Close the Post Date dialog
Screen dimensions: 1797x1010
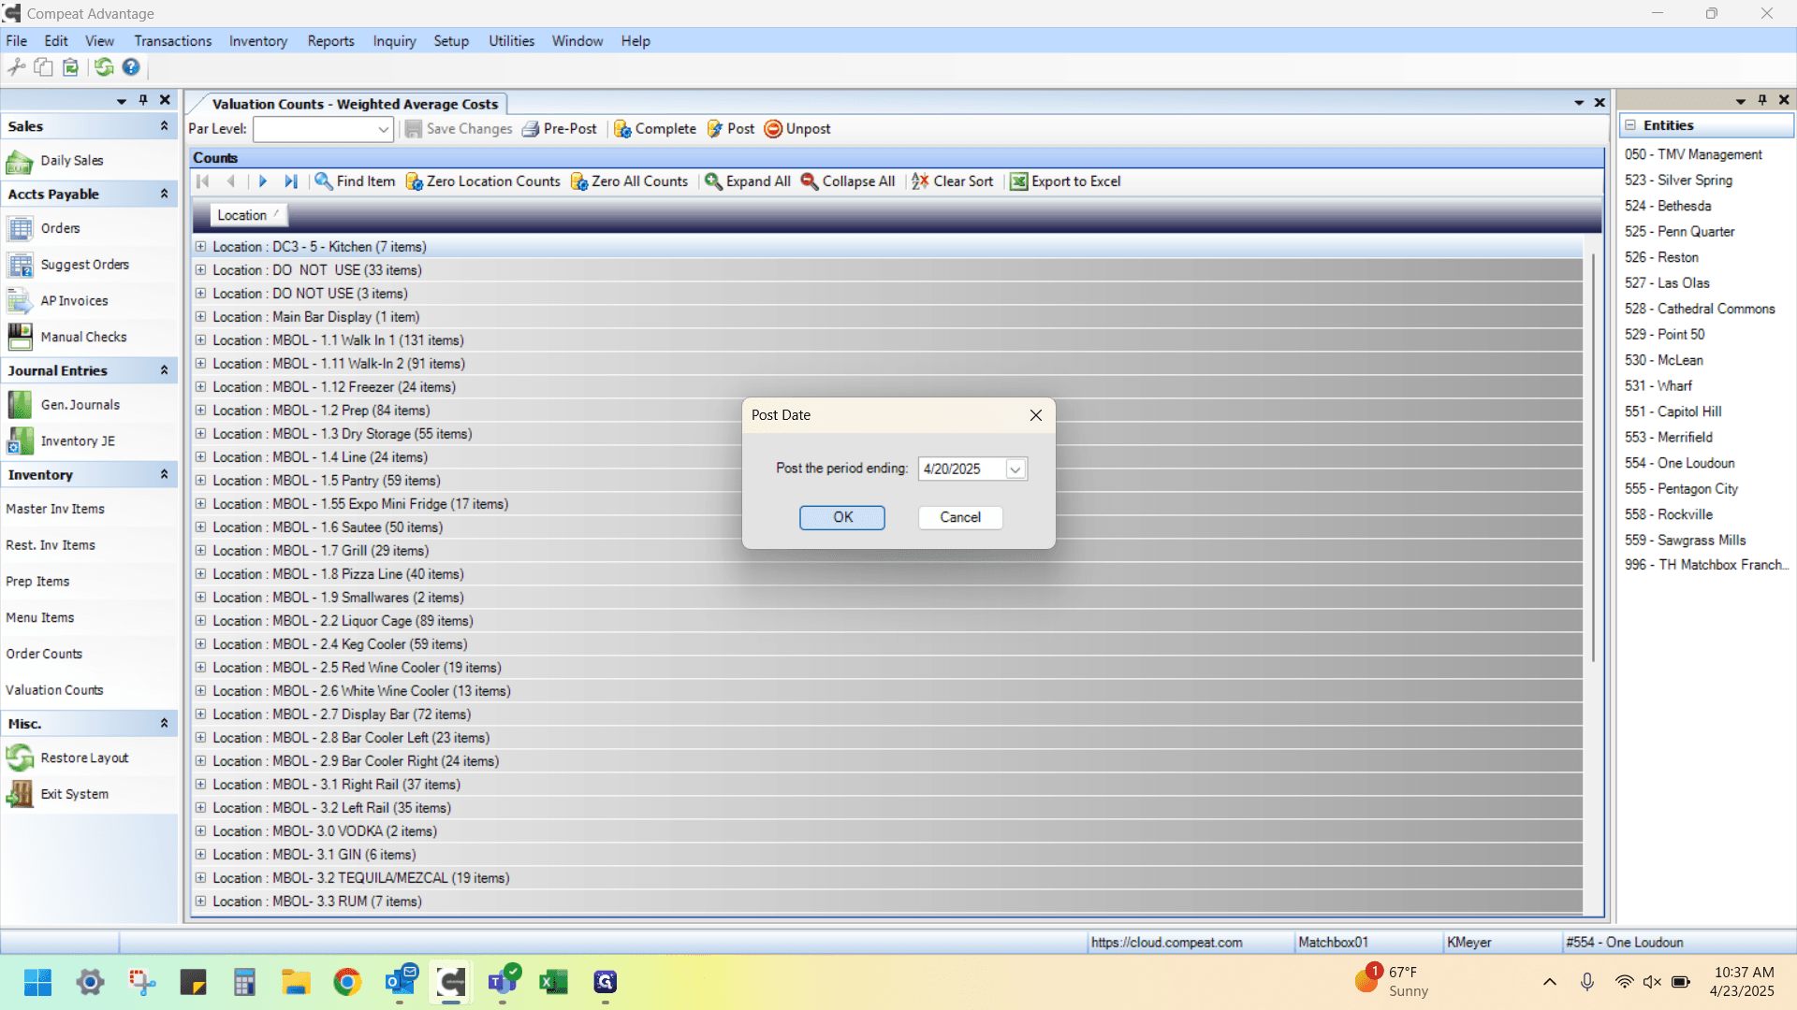pos(1035,415)
